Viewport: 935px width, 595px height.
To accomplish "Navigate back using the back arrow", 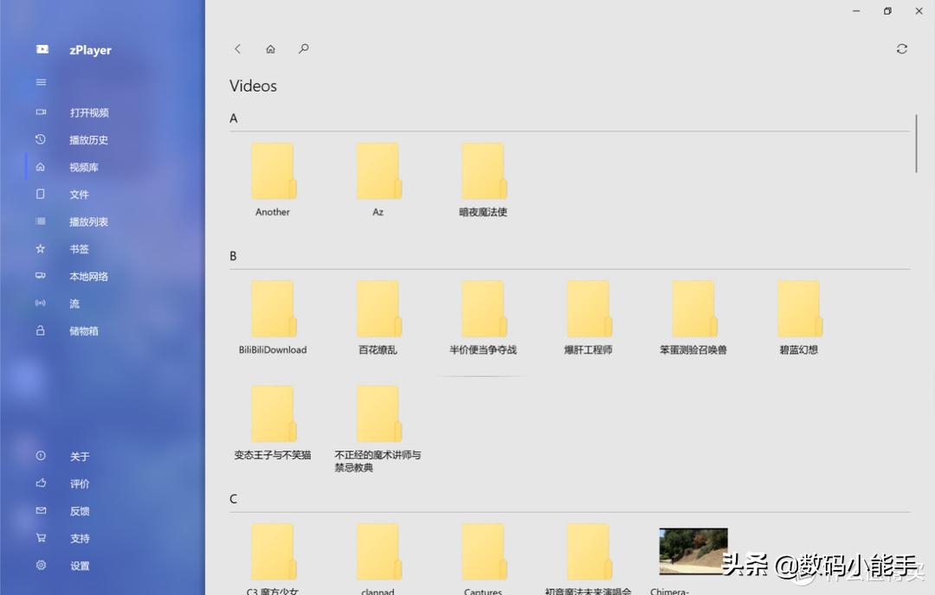I will tap(237, 48).
